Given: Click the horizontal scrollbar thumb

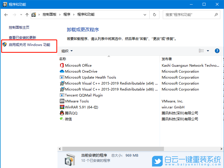Looking at the screenshot, I should click(x=113, y=149).
